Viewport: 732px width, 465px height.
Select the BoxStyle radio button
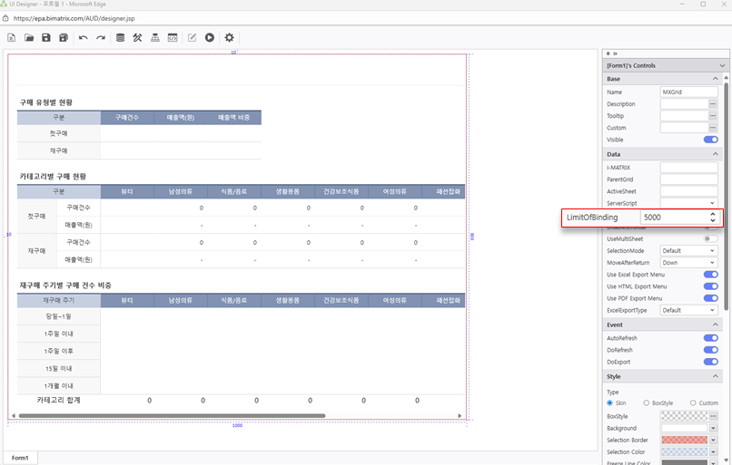click(647, 403)
